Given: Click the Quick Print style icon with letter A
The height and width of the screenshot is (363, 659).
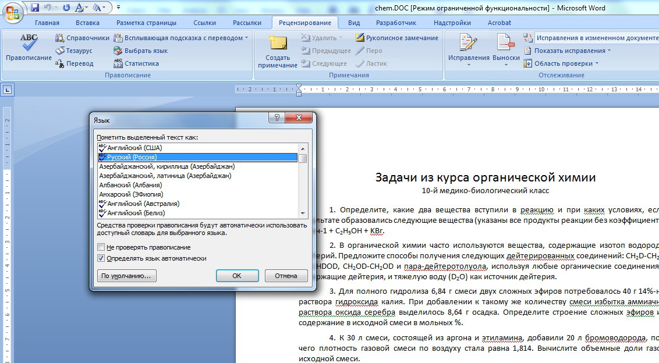Looking at the screenshot, I should [x=80, y=8].
